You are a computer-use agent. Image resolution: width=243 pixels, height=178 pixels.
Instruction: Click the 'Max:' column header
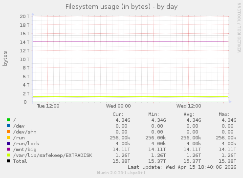(x=224, y=114)
